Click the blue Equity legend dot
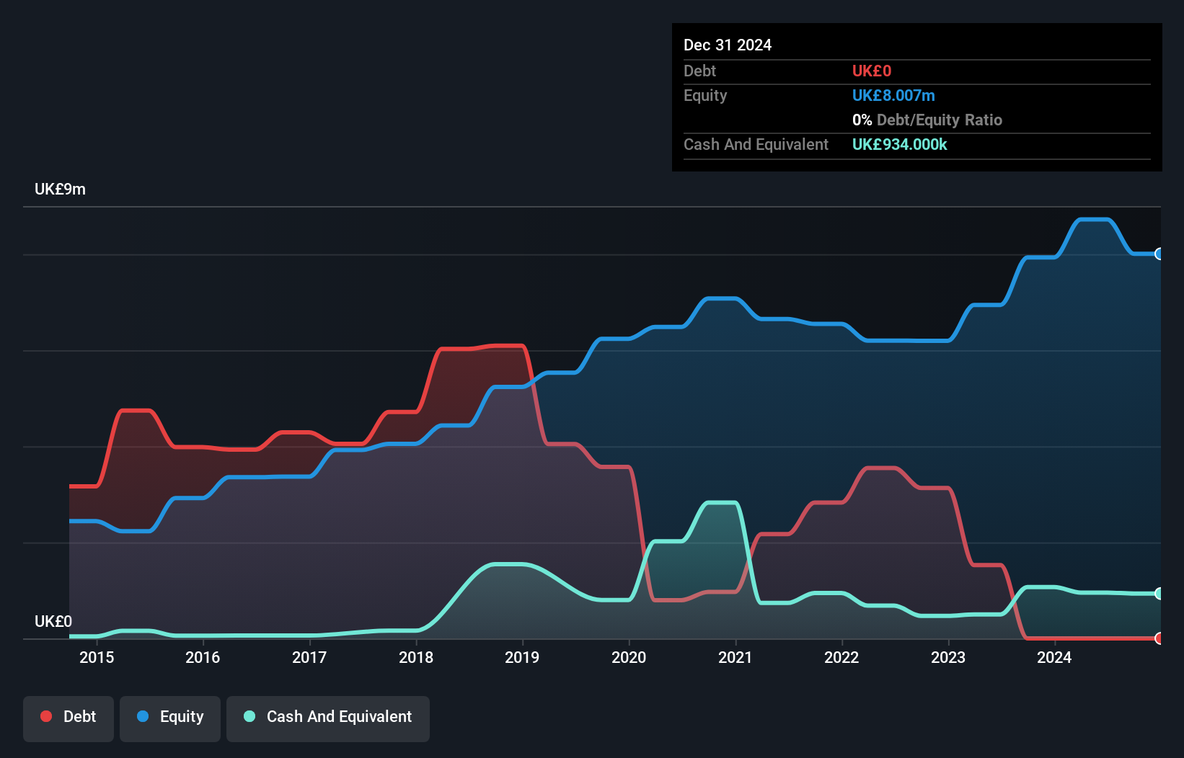This screenshot has width=1184, height=758. tap(143, 716)
